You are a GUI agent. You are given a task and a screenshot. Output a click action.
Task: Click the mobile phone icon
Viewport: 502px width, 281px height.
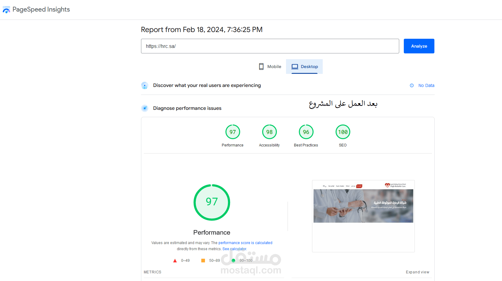coord(261,67)
